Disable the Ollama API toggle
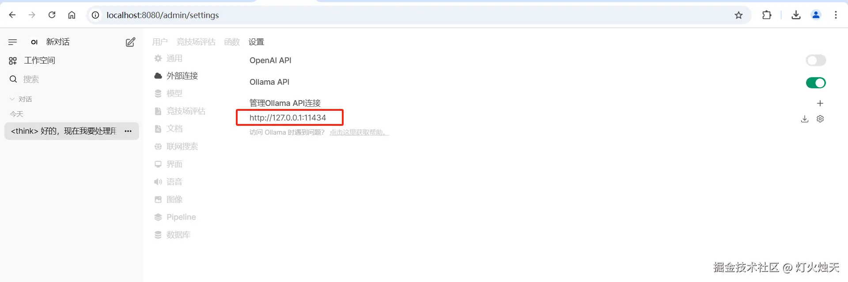The width and height of the screenshot is (848, 282). [x=815, y=83]
